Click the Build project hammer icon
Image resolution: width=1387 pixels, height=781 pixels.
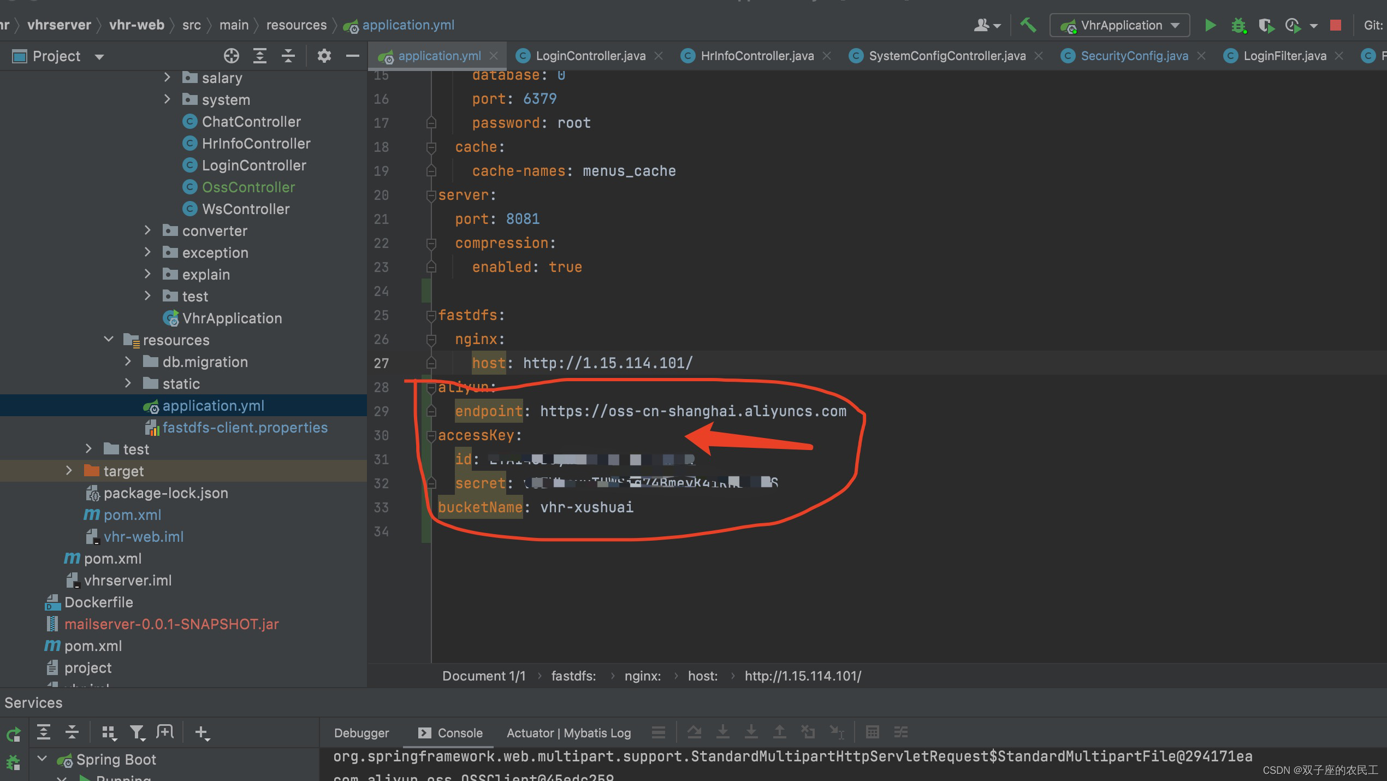pyautogui.click(x=1028, y=25)
